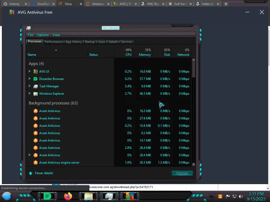
Task: Sort by the Memory column header
Action: pyautogui.click(x=143, y=53)
